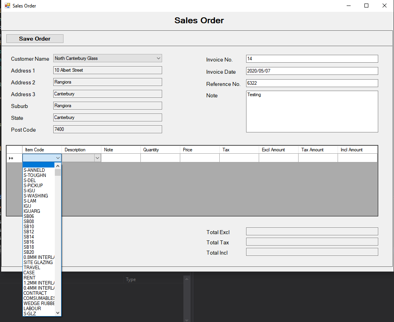Screen dimensions: 394x322
Task: Click the Invoice No. field
Action: coord(312,59)
